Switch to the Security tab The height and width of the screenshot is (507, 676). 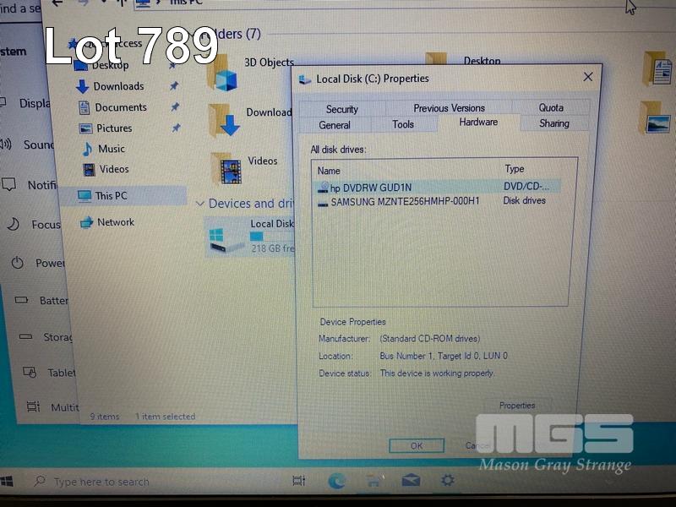pos(342,109)
